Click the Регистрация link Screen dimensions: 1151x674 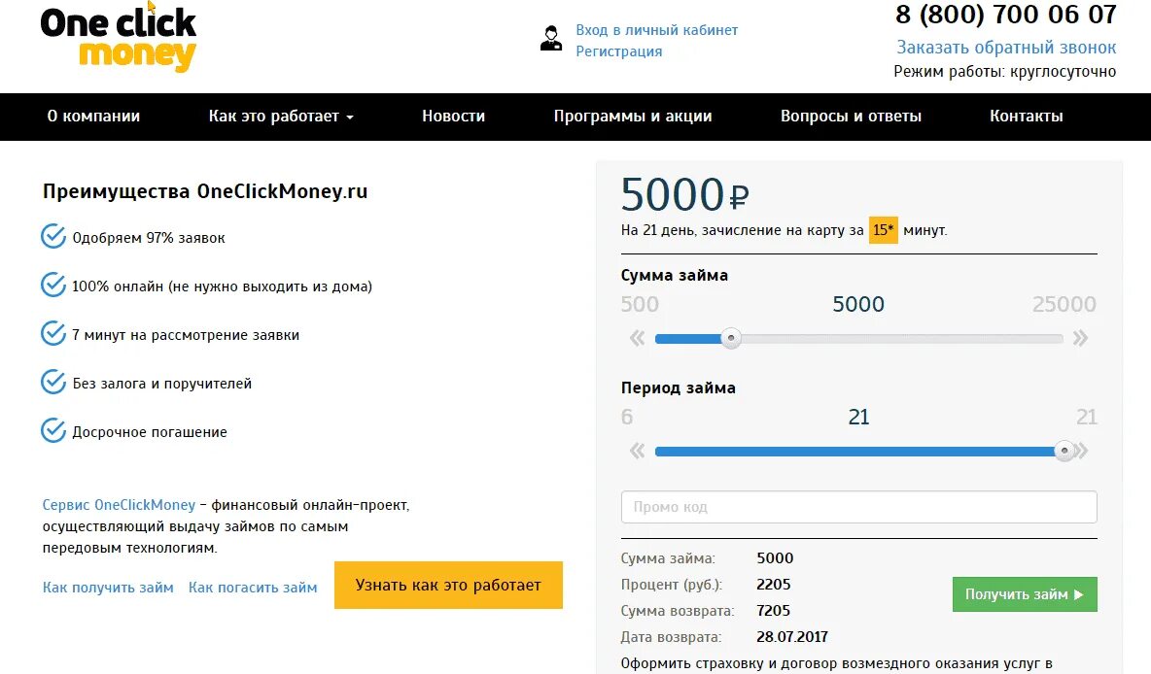click(619, 51)
